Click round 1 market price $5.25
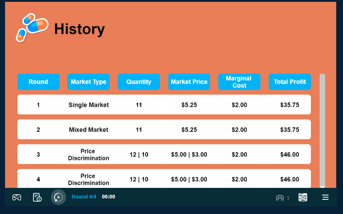343x214 pixels. [x=189, y=105]
